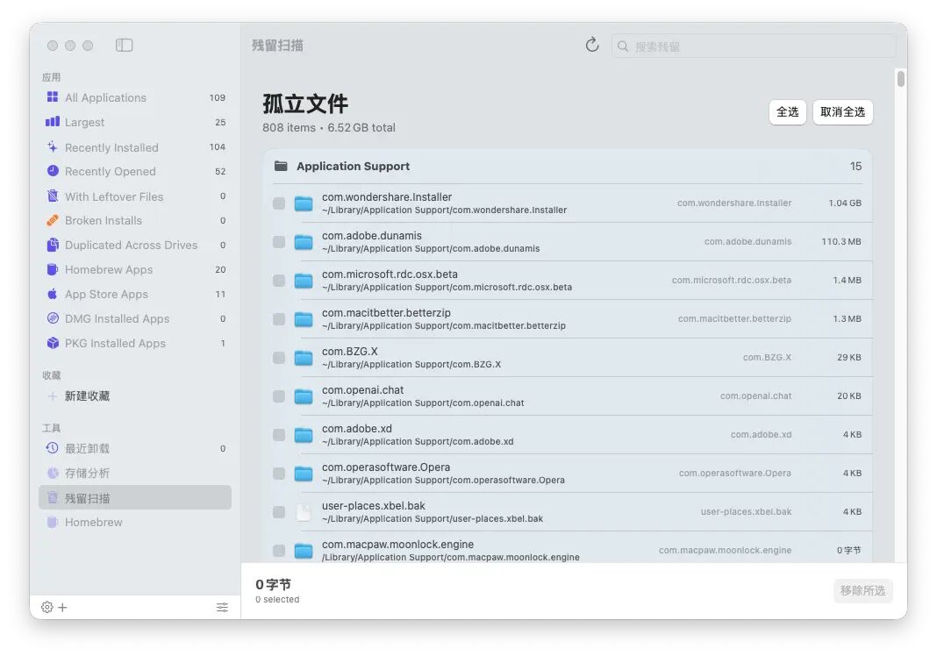The width and height of the screenshot is (937, 656).
Task: Check the com.macitbetter.betterzip checkbox
Action: 279,319
